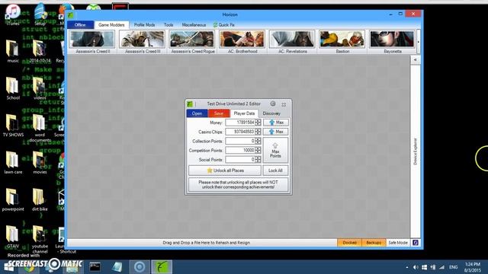
Task: Switch to the Profile Mods tab
Action: [144, 25]
